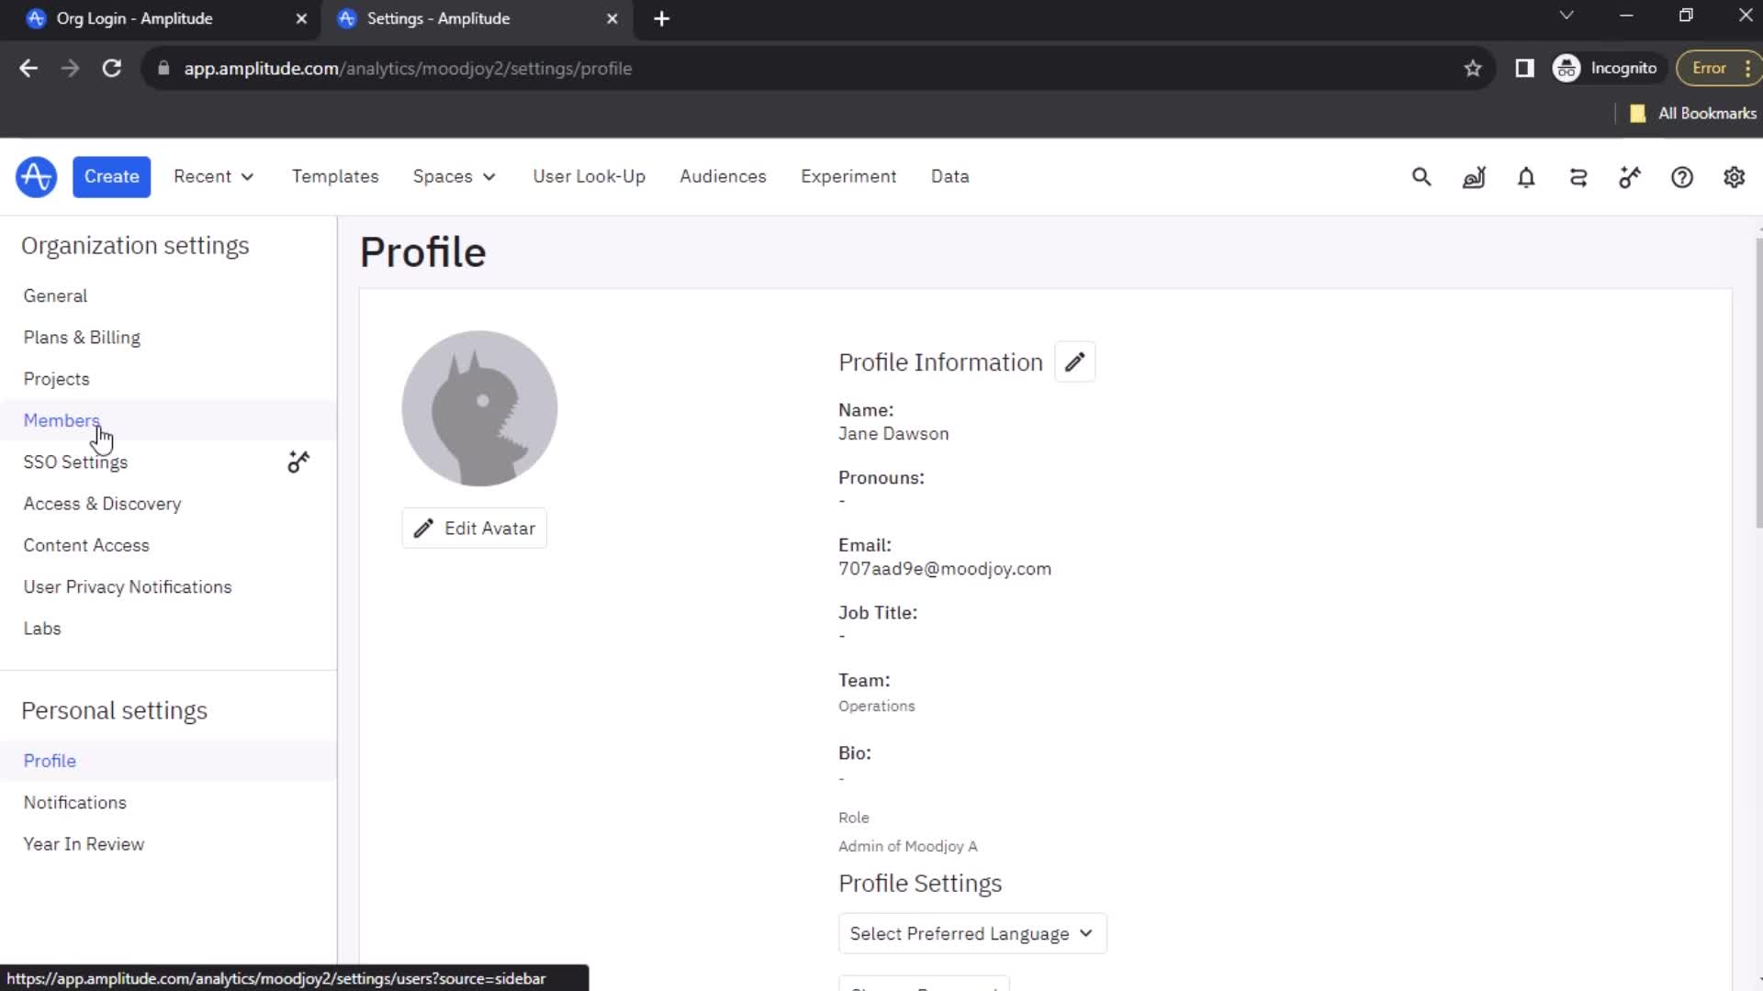Image resolution: width=1763 pixels, height=991 pixels.
Task: Open Labs settings
Action: (169, 629)
